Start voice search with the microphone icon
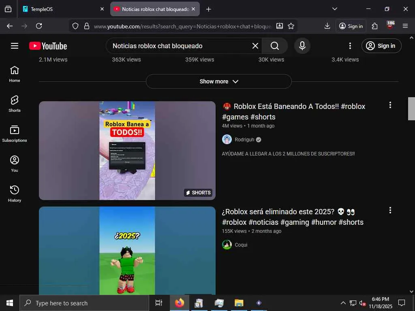The image size is (415, 311). (302, 46)
